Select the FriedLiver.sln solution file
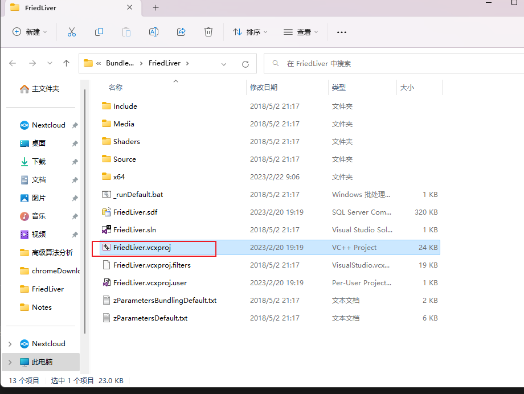 270,230
